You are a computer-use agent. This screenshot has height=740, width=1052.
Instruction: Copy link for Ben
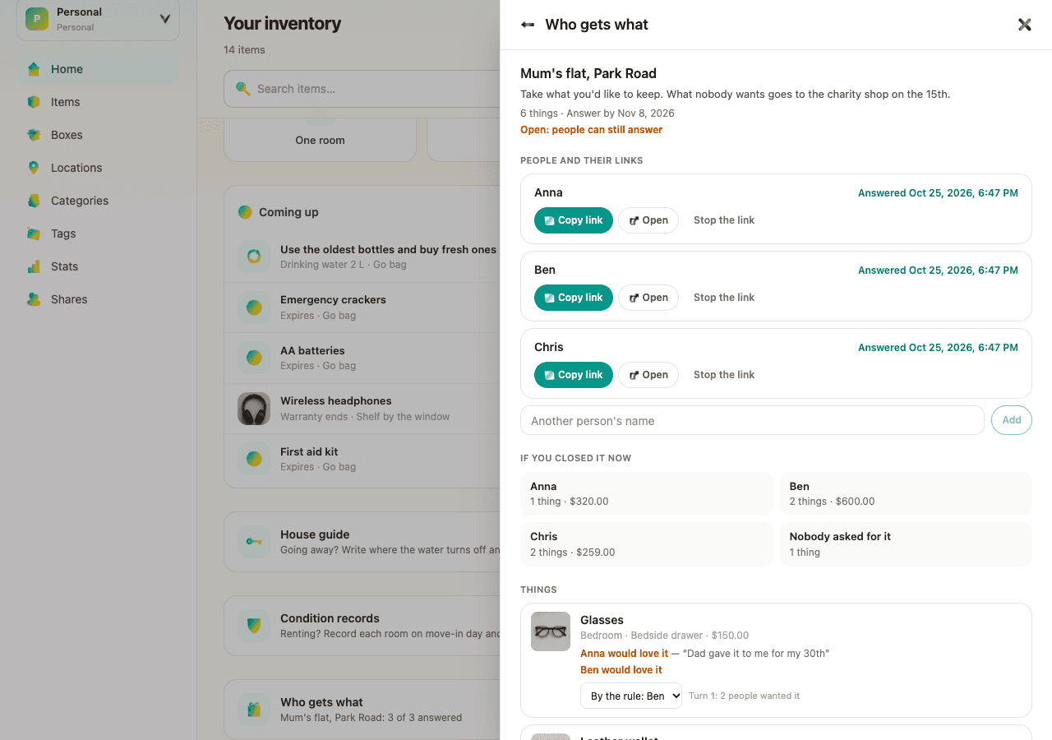point(574,298)
